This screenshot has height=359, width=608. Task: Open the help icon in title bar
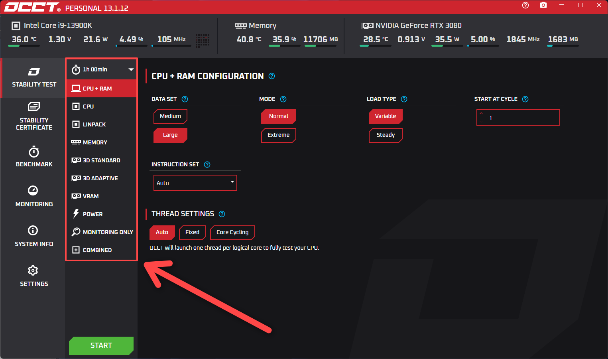tap(525, 5)
